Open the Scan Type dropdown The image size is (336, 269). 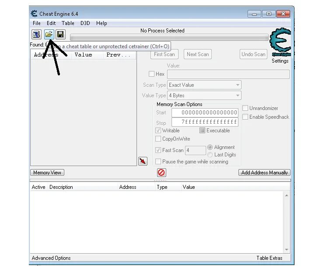click(204, 85)
